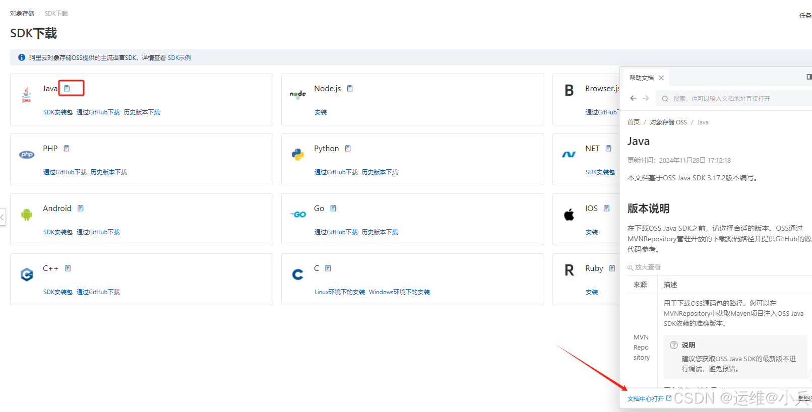Image resolution: width=812 pixels, height=412 pixels.
Task: Open the PHP documentation icon
Action: point(67,148)
